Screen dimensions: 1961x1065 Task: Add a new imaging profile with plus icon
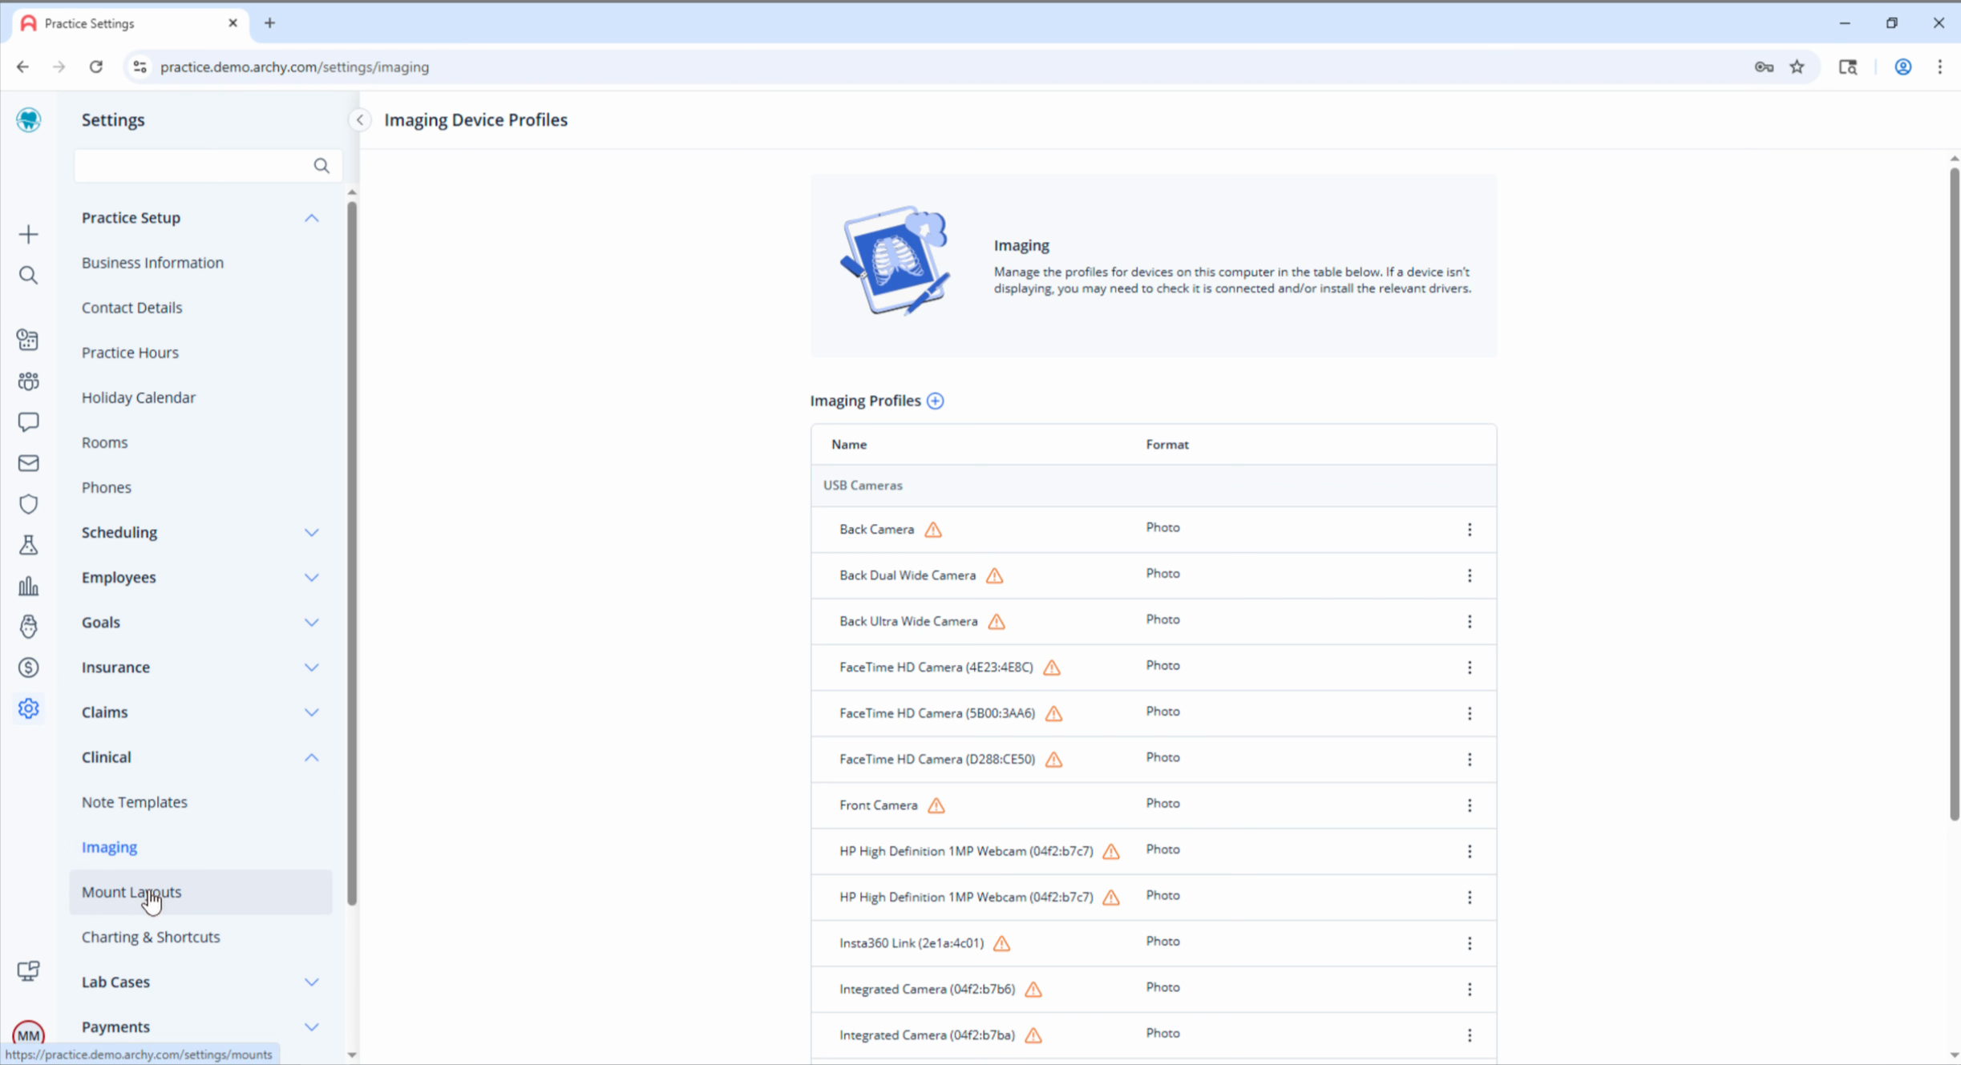(936, 401)
